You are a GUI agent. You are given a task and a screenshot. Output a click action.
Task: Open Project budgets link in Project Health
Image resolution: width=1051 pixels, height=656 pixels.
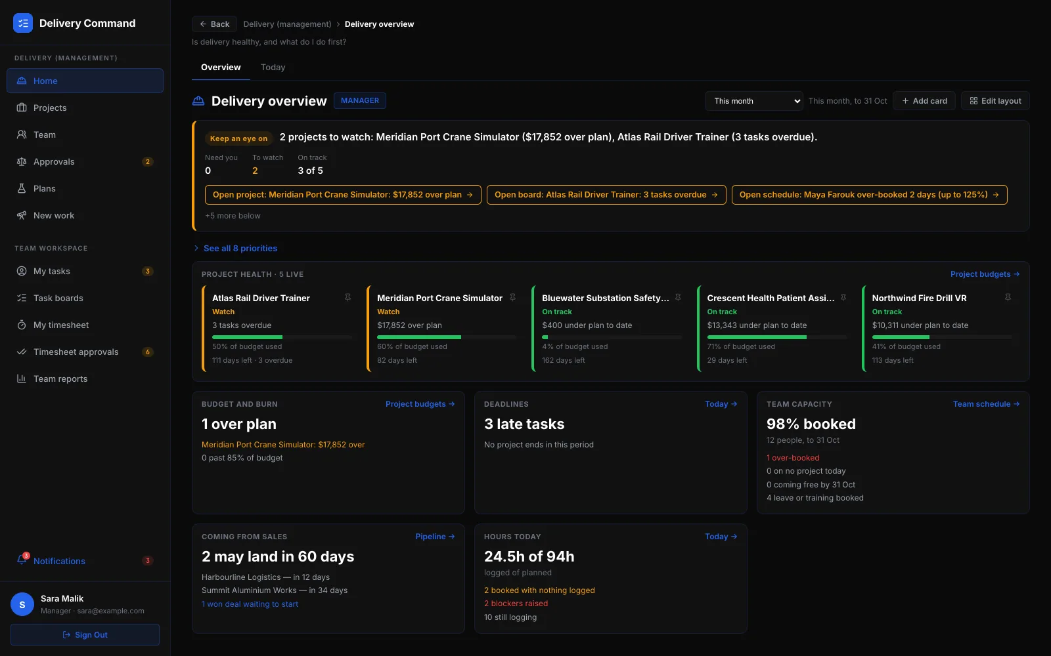(985, 274)
